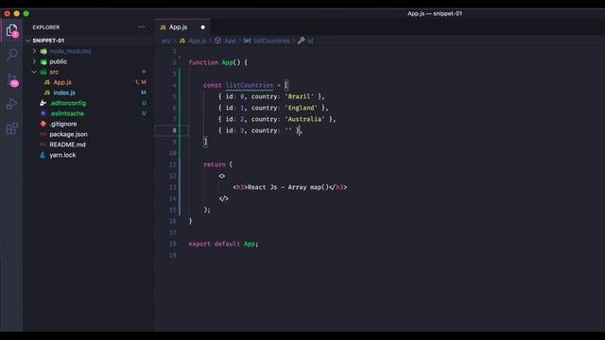Open package.json file
This screenshot has height=340, width=605.
click(x=68, y=134)
